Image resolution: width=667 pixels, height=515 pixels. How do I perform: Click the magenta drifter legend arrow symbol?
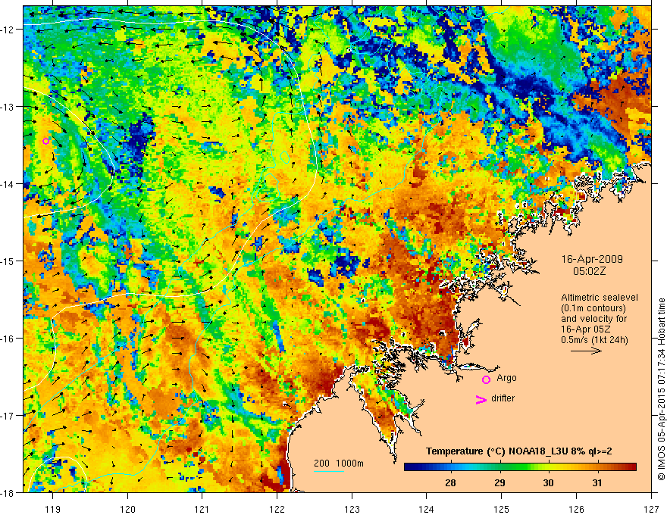481,399
